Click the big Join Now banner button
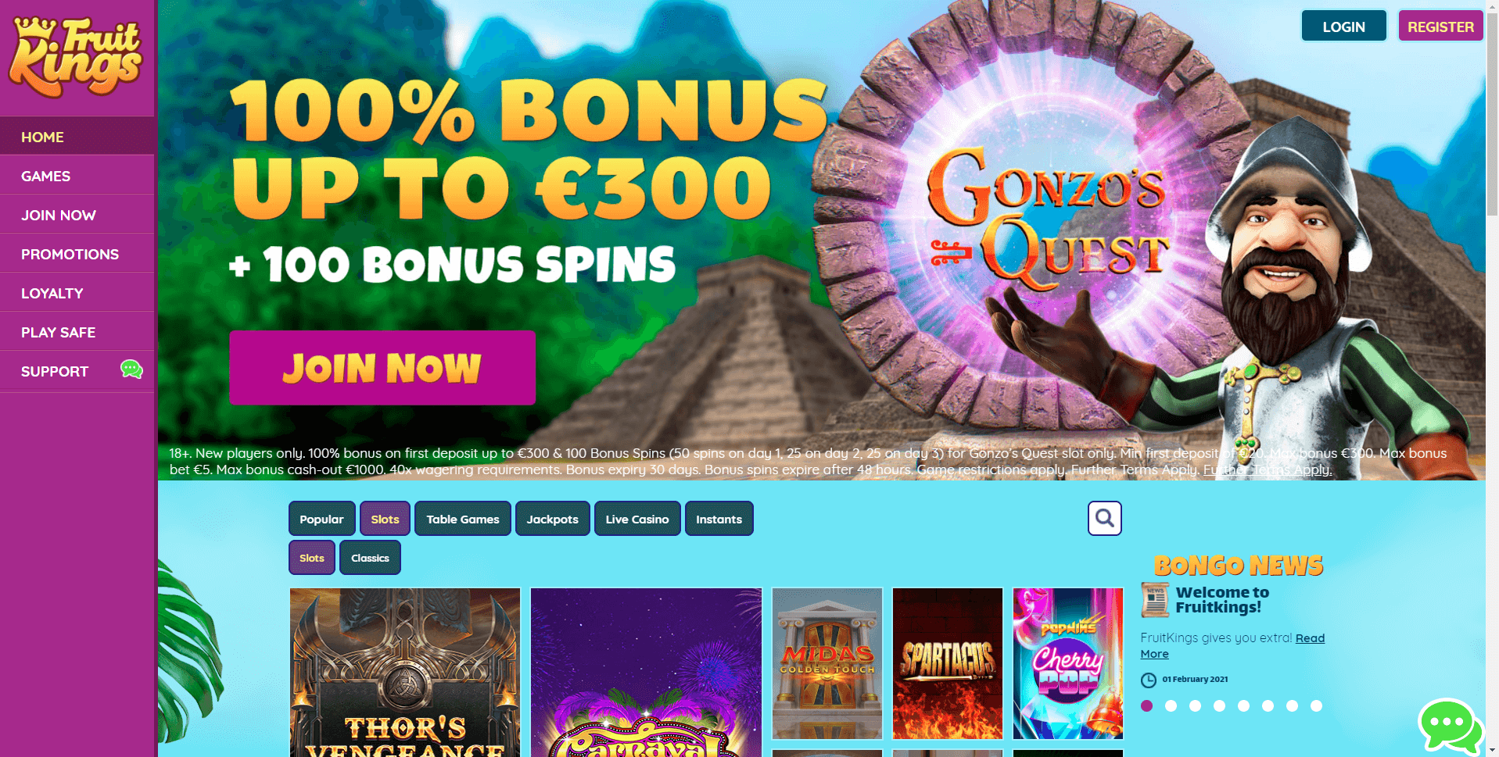Viewport: 1499px width, 757px height. point(382,367)
